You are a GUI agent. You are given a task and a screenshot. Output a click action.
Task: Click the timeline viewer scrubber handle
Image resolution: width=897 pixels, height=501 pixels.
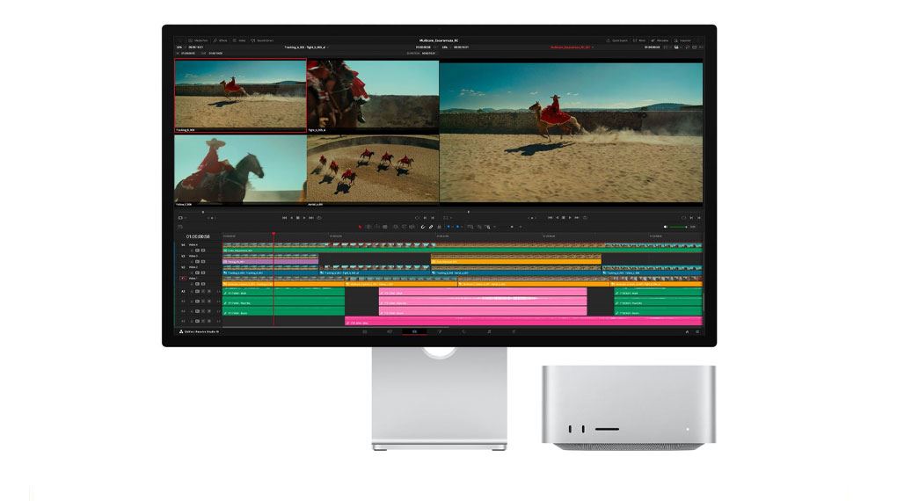pyautogui.click(x=469, y=212)
